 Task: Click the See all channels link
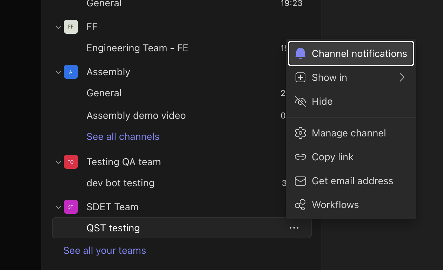click(123, 136)
